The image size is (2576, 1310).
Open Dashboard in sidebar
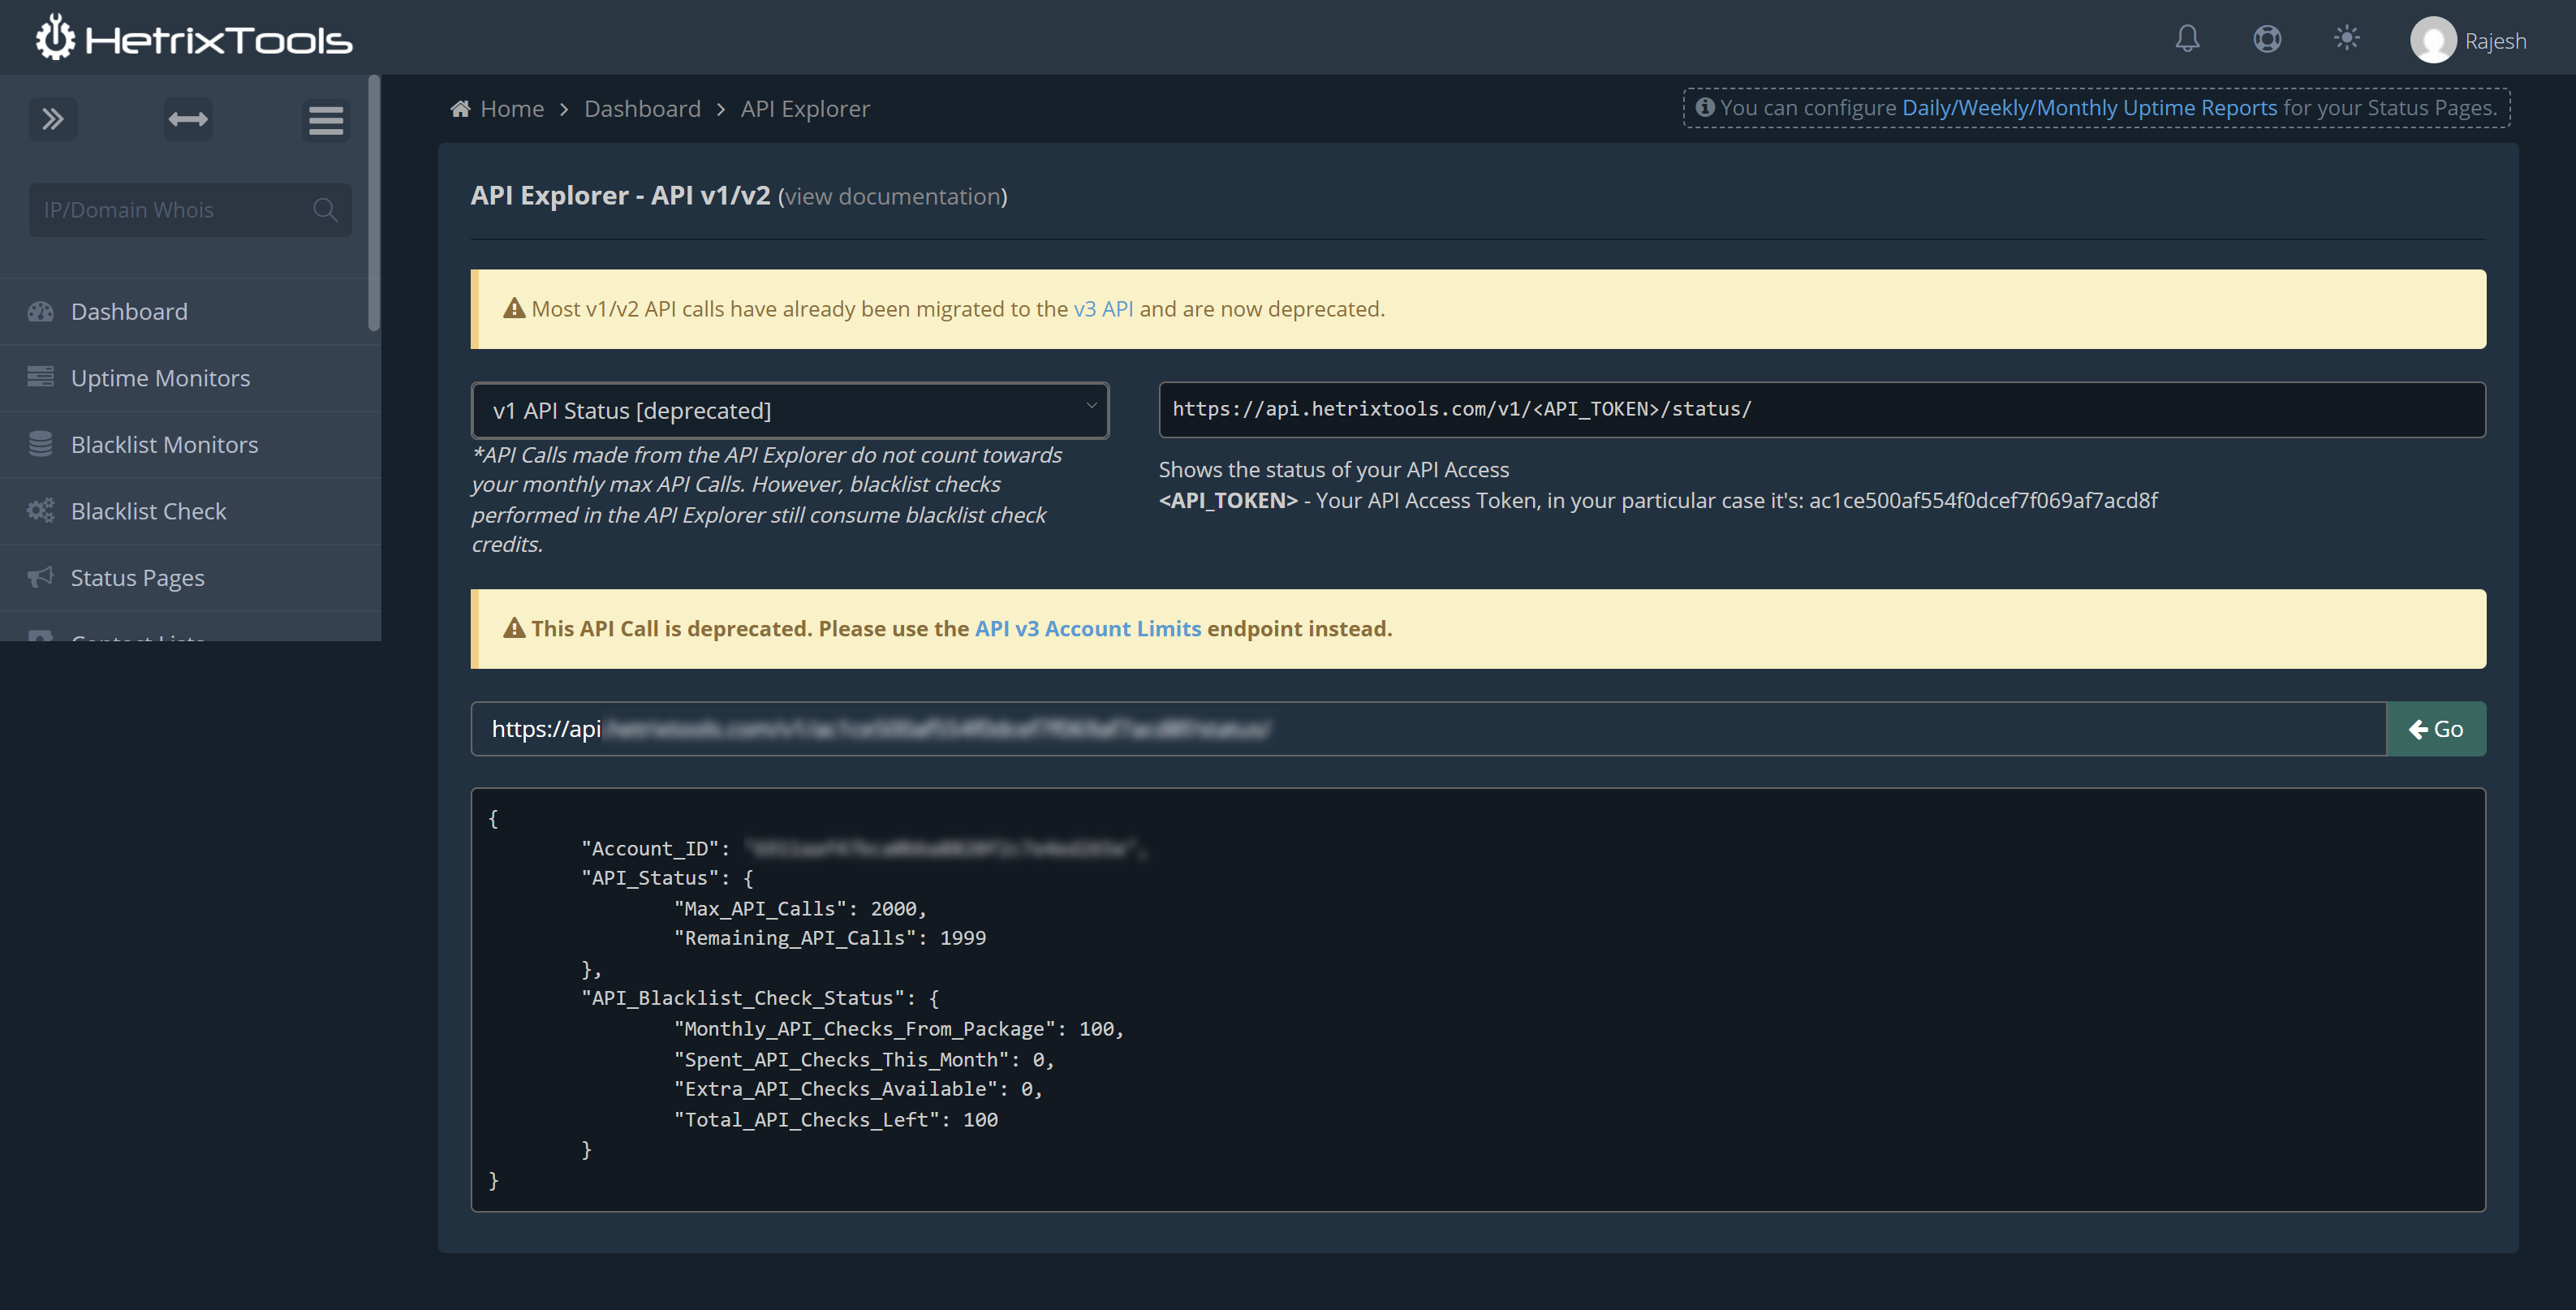(x=190, y=311)
